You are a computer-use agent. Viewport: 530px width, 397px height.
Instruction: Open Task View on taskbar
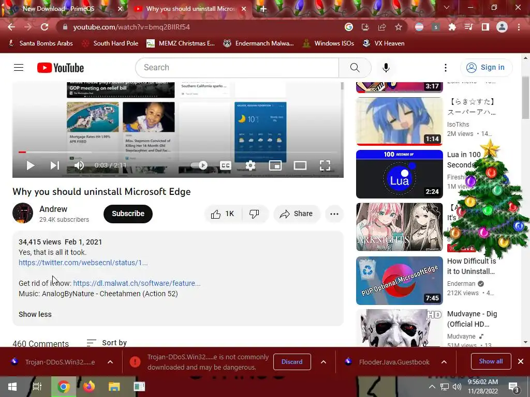[x=37, y=387]
